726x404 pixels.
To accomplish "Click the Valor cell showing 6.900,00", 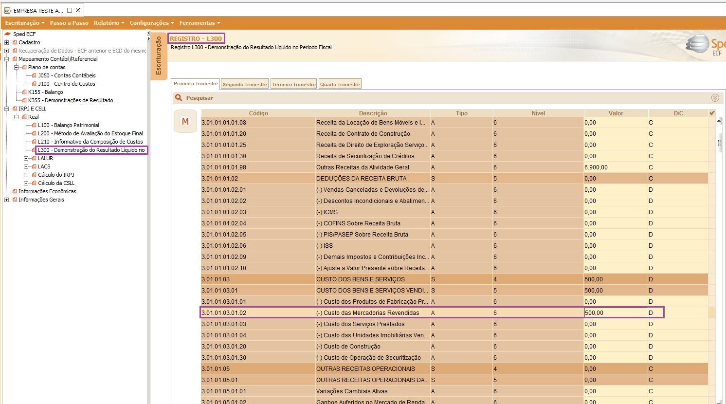I will (x=616, y=167).
